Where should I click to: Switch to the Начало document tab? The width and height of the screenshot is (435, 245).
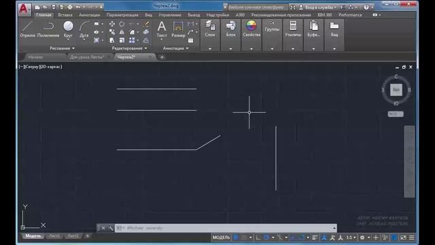tap(36, 57)
